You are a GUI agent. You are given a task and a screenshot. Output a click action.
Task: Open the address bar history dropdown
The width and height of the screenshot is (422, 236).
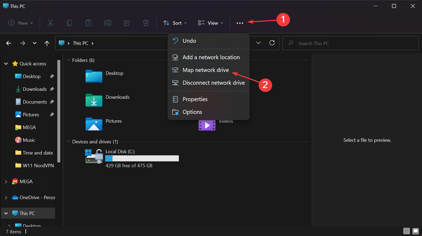(x=259, y=43)
